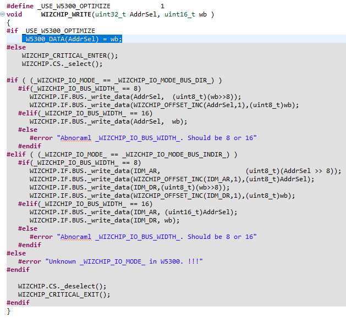
Task: Click the WIZCHIP.CS._select() statement
Action: pyautogui.click(x=62, y=64)
